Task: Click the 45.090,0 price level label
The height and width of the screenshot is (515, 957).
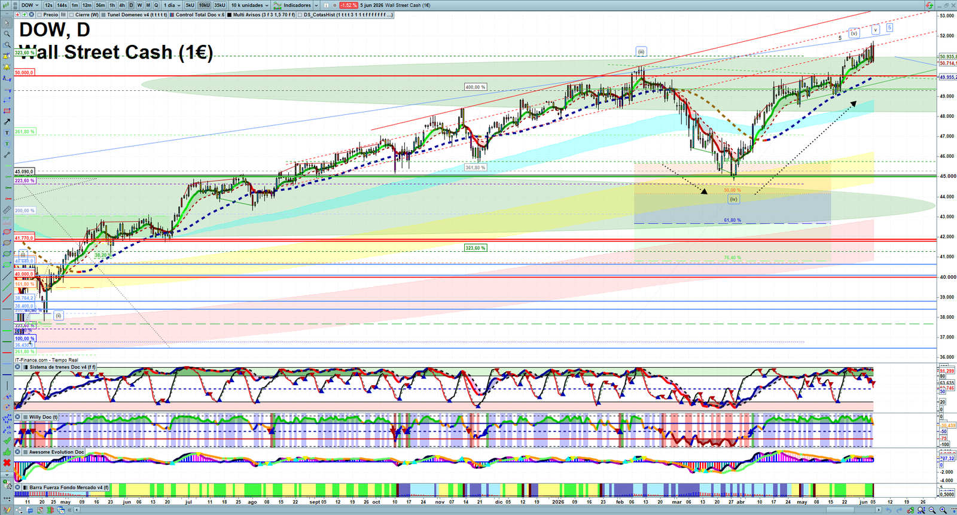Action: pyautogui.click(x=25, y=172)
